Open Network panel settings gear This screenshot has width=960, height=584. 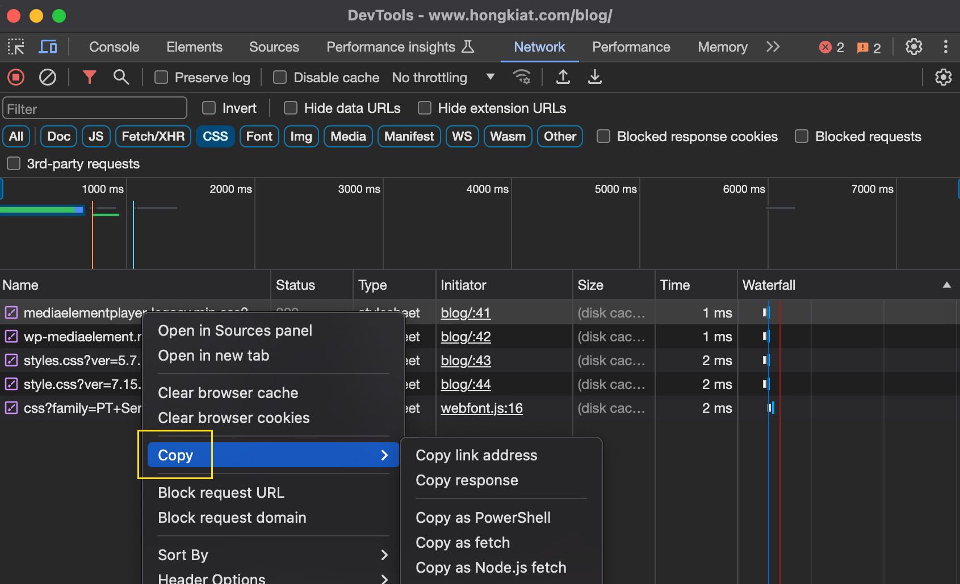(x=943, y=77)
